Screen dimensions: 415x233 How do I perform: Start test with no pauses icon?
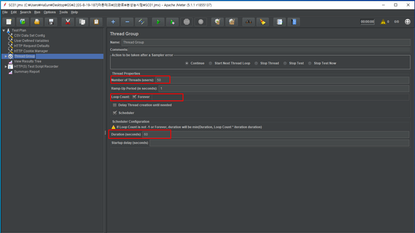click(x=172, y=22)
